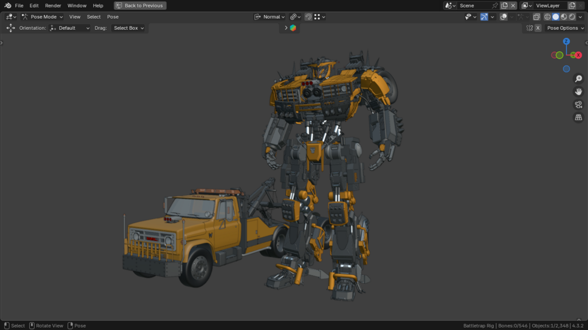Click the Z axis on navigation gizmo
The height and width of the screenshot is (330, 588).
(x=566, y=41)
